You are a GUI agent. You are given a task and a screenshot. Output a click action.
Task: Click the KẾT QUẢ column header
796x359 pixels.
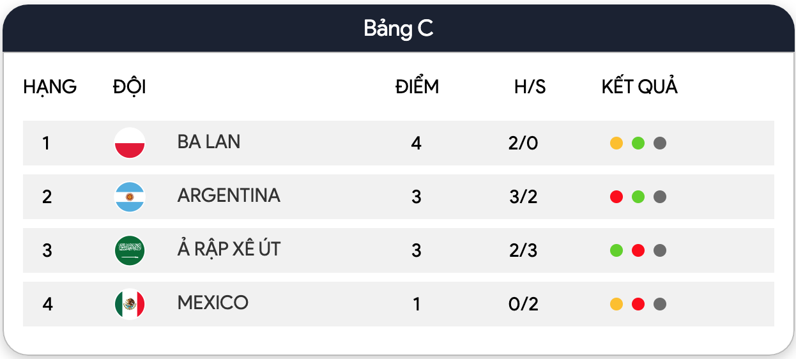[x=639, y=86]
